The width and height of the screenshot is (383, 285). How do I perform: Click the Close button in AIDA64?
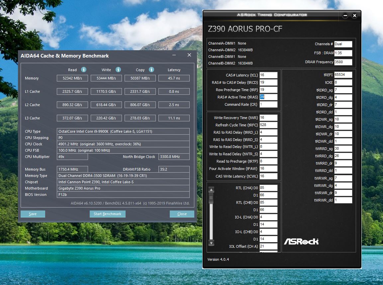click(182, 214)
